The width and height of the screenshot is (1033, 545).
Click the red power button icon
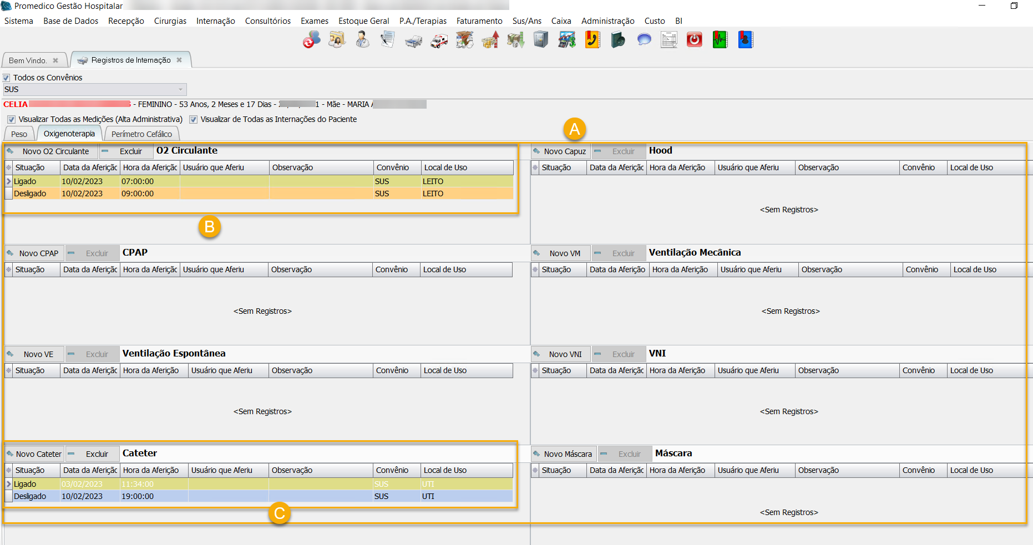pos(695,40)
